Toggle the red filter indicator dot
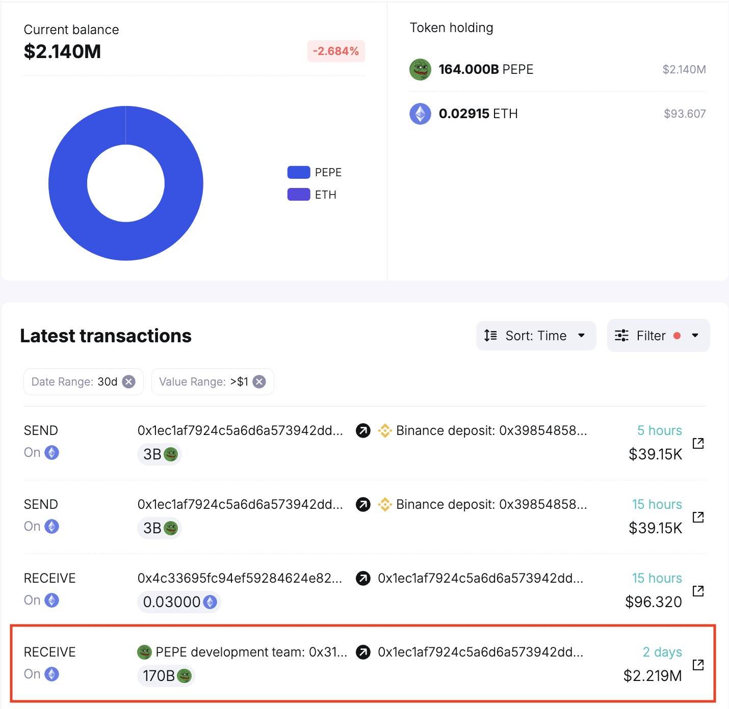The image size is (729, 709). (678, 335)
